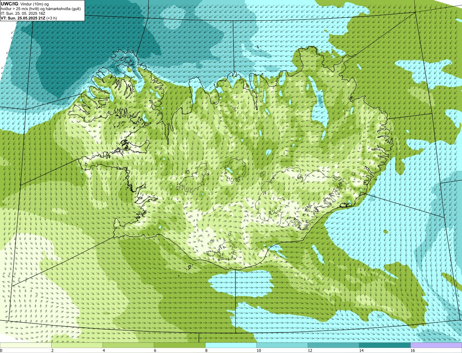Select the light green 2–4 m/s legend swatch
Image resolution: width=462 pixels, height=353 pixels.
77,345
